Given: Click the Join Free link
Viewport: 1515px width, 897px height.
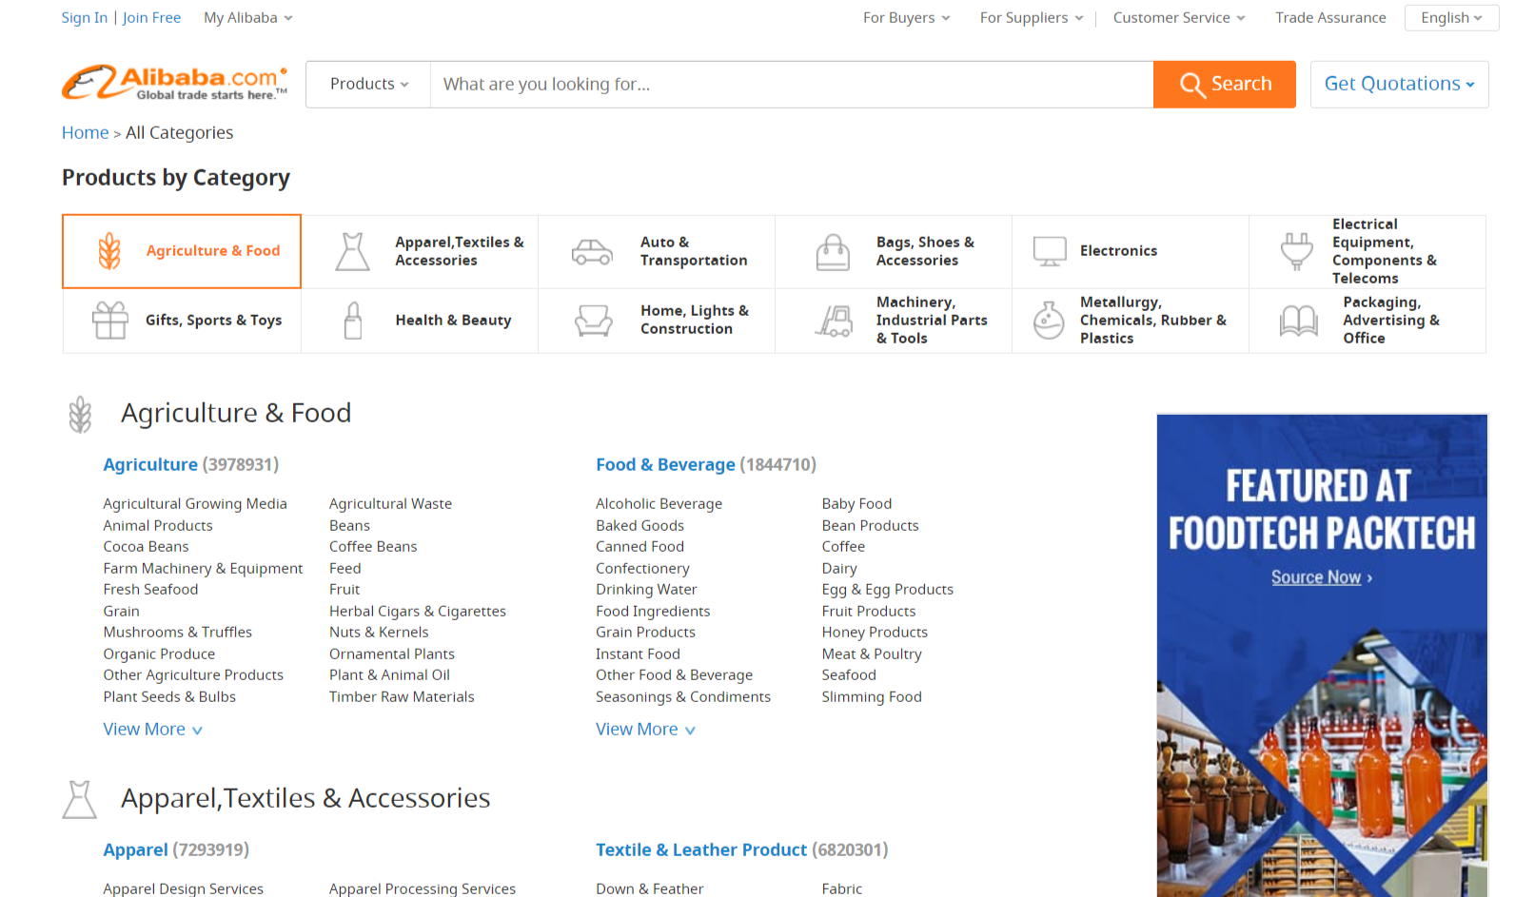Looking at the screenshot, I should point(151,18).
